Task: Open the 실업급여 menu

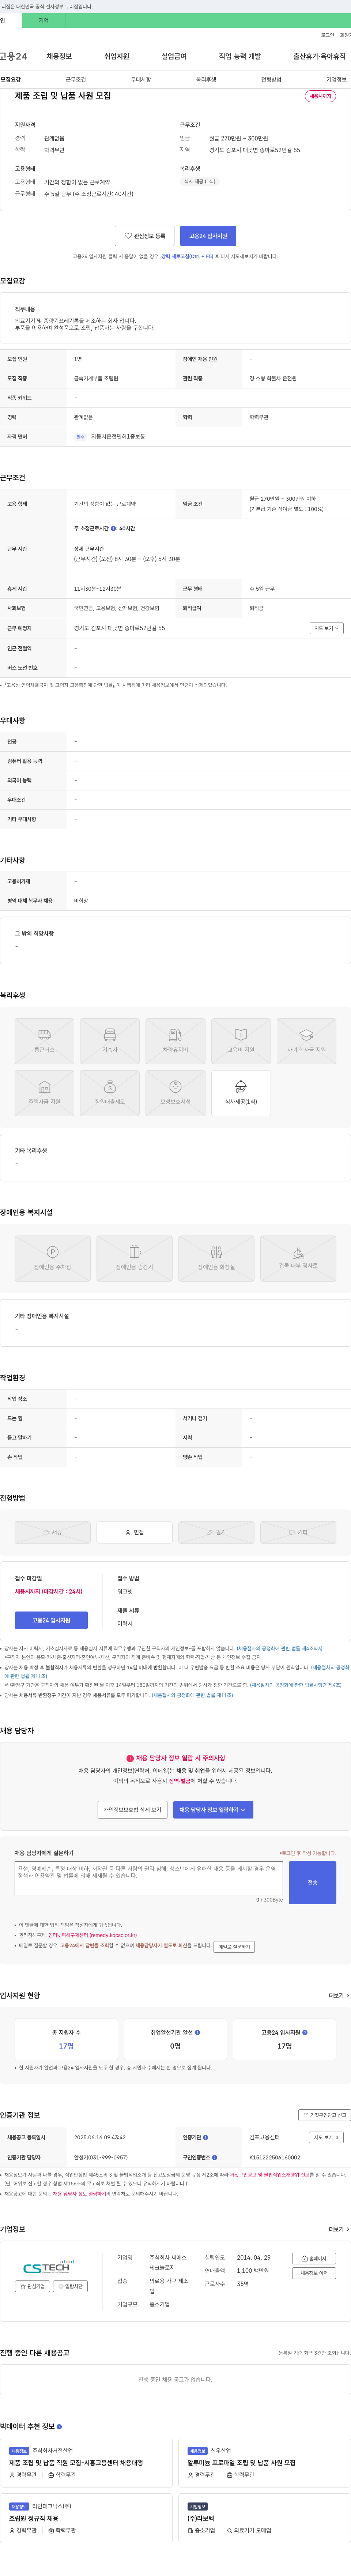Action: point(174,56)
